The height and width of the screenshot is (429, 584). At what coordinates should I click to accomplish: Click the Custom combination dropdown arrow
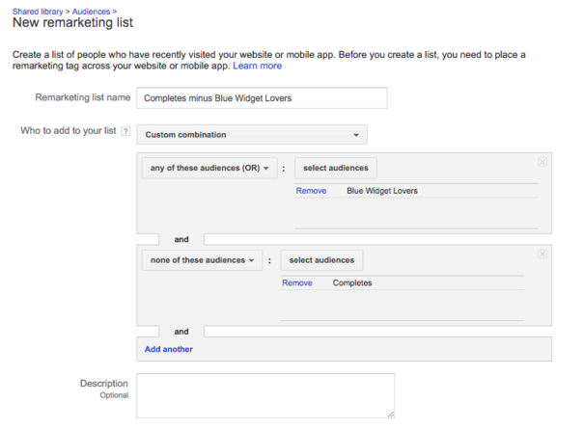[356, 135]
